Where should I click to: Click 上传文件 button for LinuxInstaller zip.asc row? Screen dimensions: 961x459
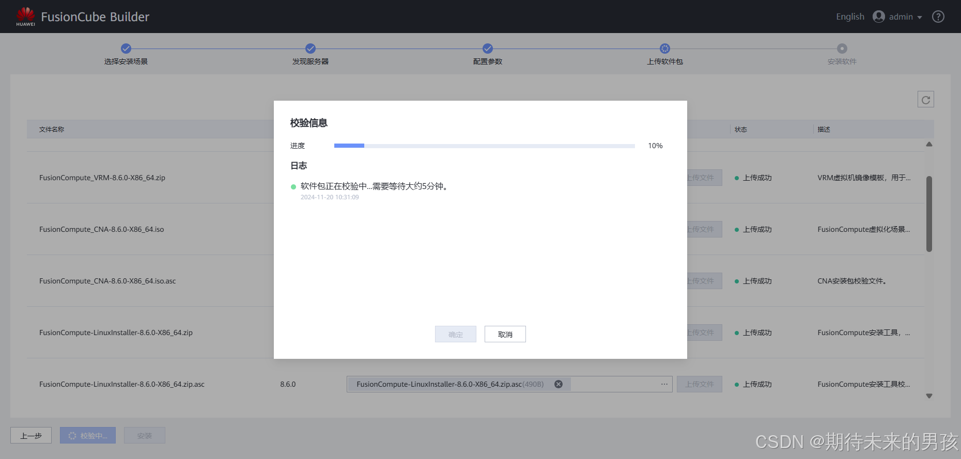pos(700,384)
